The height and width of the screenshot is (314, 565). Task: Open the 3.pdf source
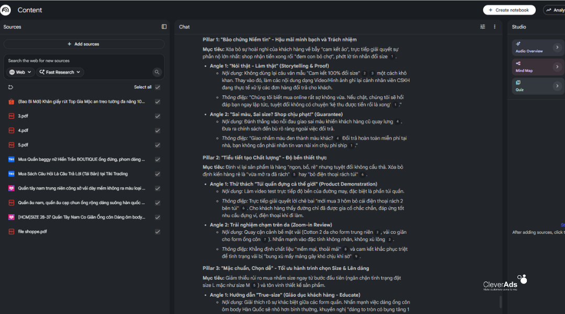[23, 116]
